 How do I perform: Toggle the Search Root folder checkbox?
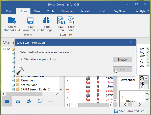coord(13,85)
